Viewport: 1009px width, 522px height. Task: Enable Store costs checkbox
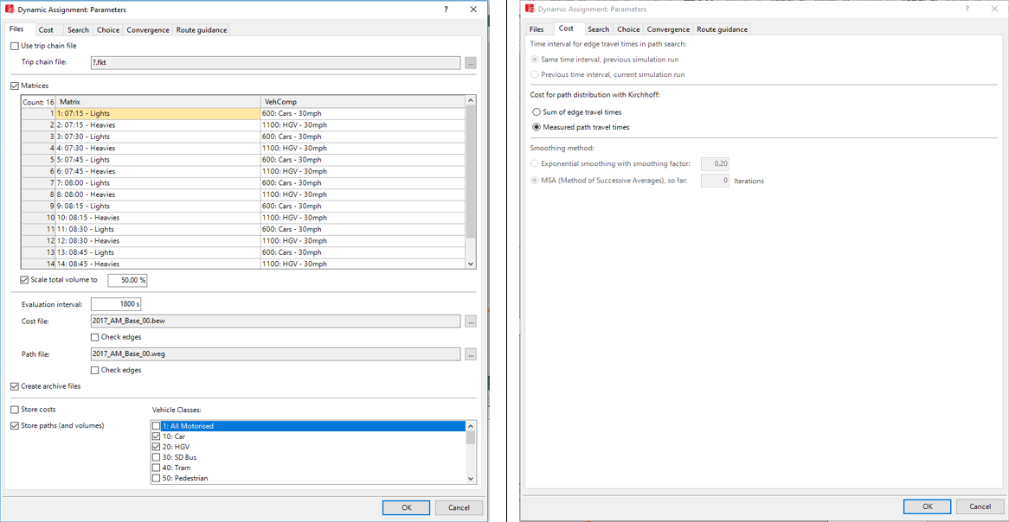15,409
